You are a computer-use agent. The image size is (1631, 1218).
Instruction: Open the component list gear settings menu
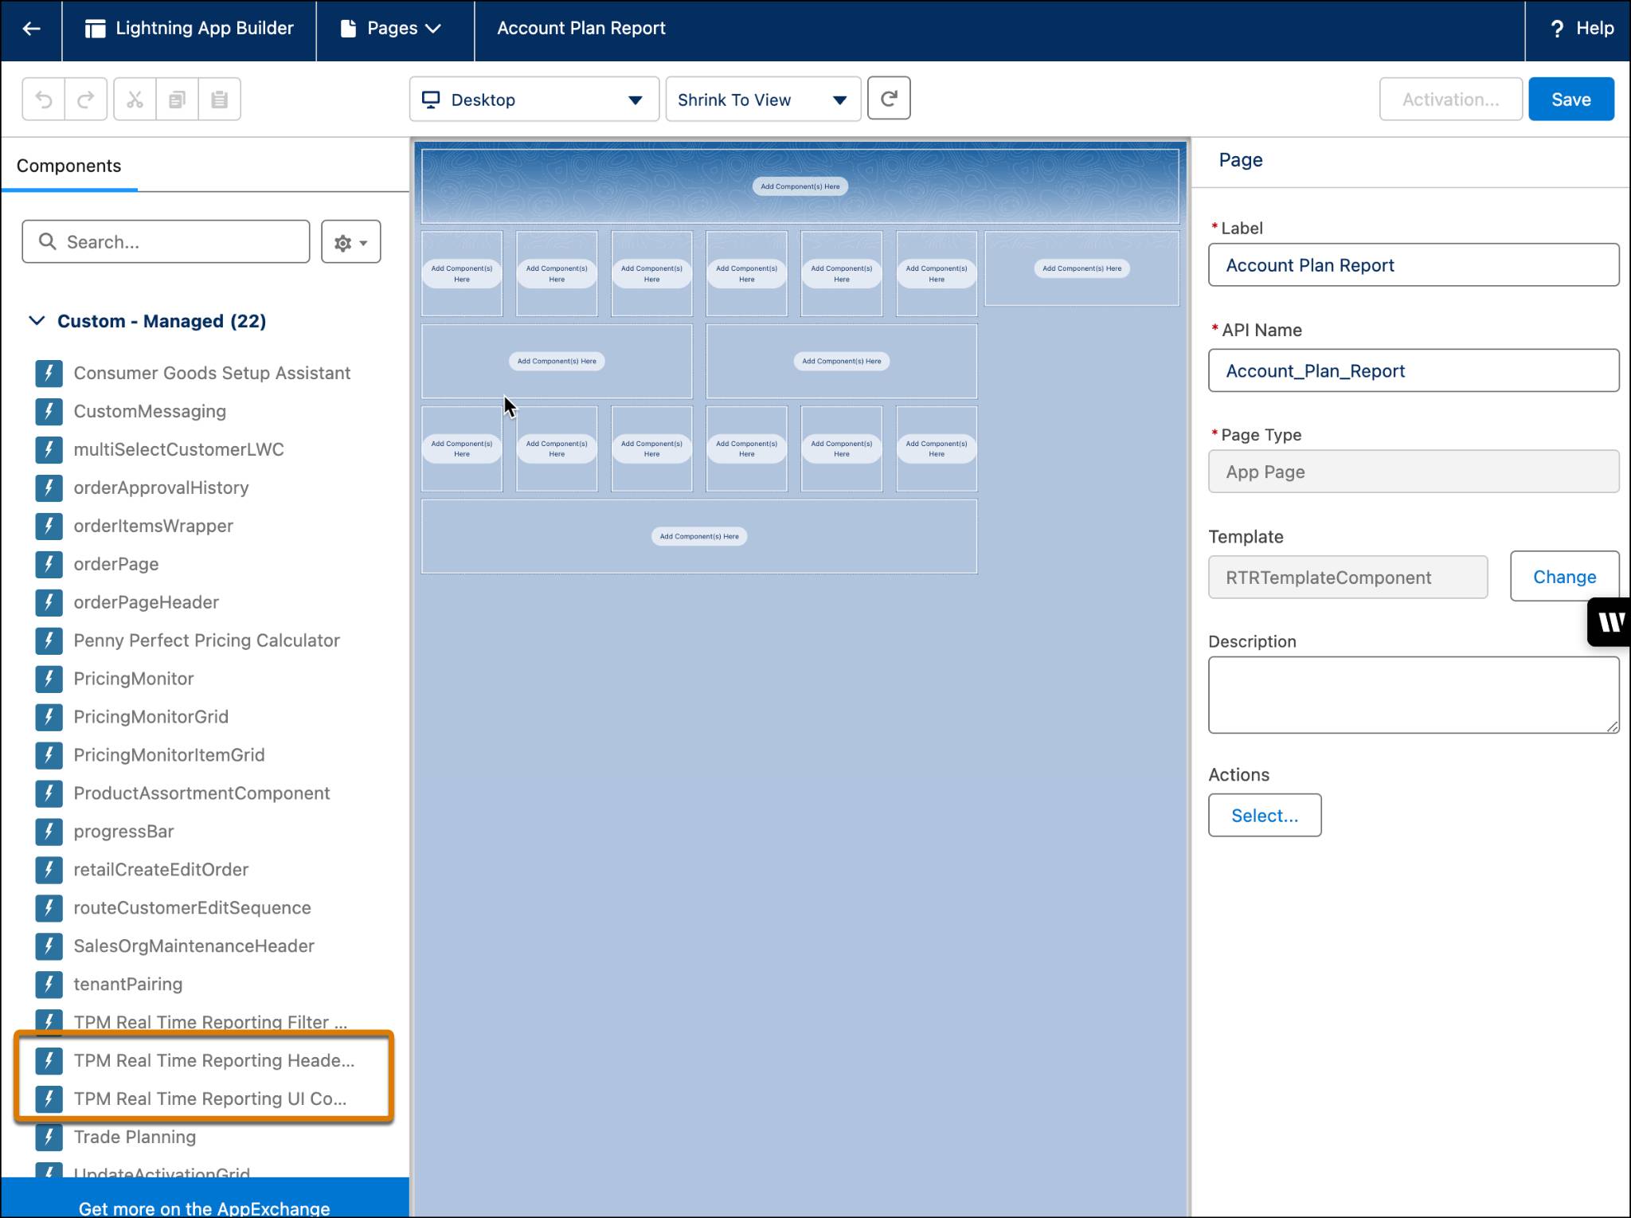(351, 242)
